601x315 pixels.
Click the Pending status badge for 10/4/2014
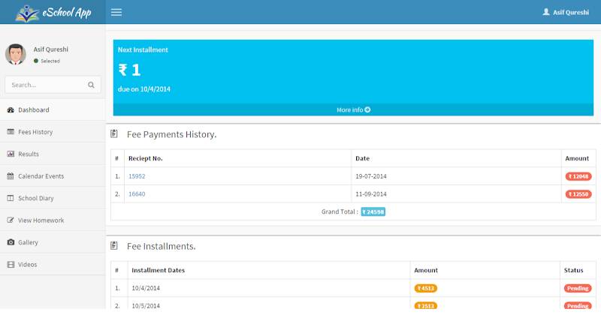(x=577, y=288)
